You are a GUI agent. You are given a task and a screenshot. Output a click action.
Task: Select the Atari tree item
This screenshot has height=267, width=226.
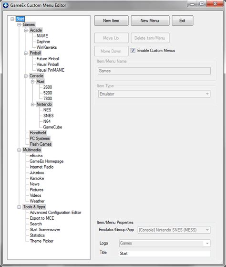40,82
